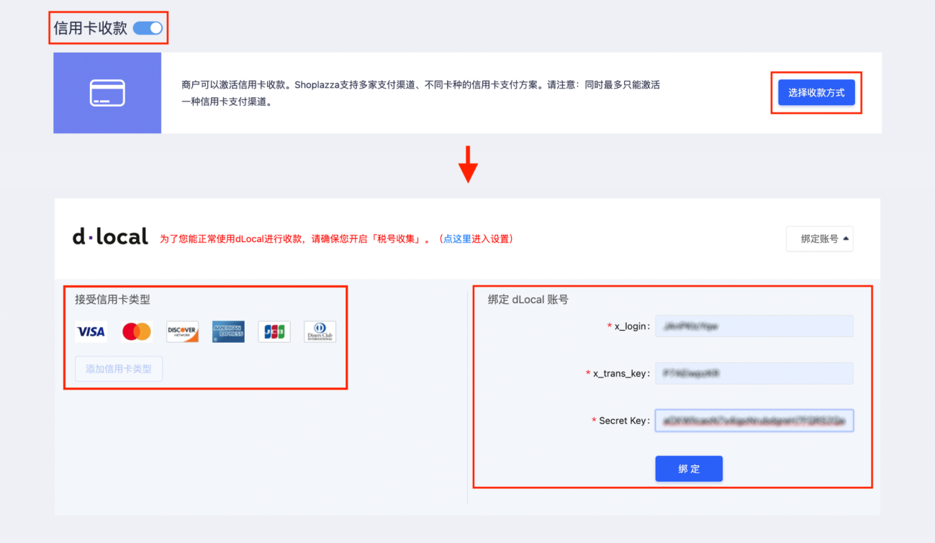935x543 pixels.
Task: Click the red downward arrow graphic
Action: [x=468, y=166]
